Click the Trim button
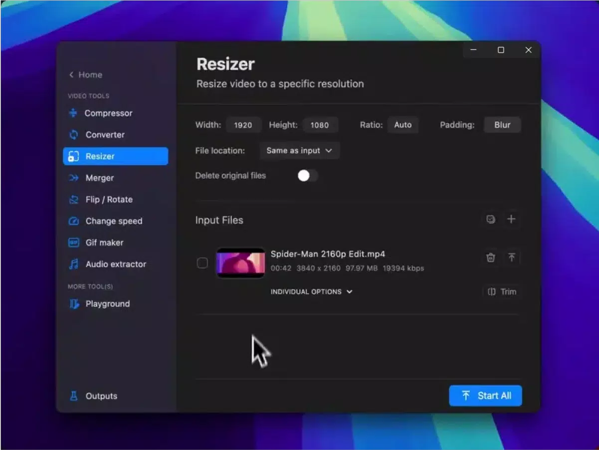The image size is (599, 450). pyautogui.click(x=502, y=292)
